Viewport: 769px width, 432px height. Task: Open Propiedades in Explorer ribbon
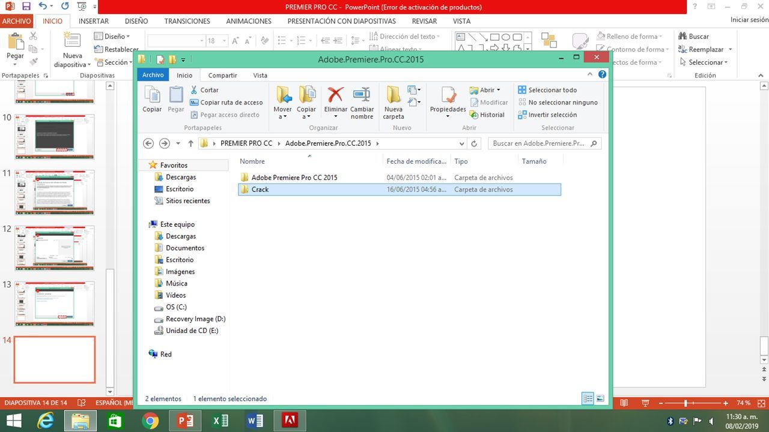(448, 102)
